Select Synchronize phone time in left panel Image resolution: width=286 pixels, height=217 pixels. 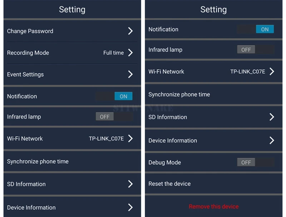click(72, 161)
